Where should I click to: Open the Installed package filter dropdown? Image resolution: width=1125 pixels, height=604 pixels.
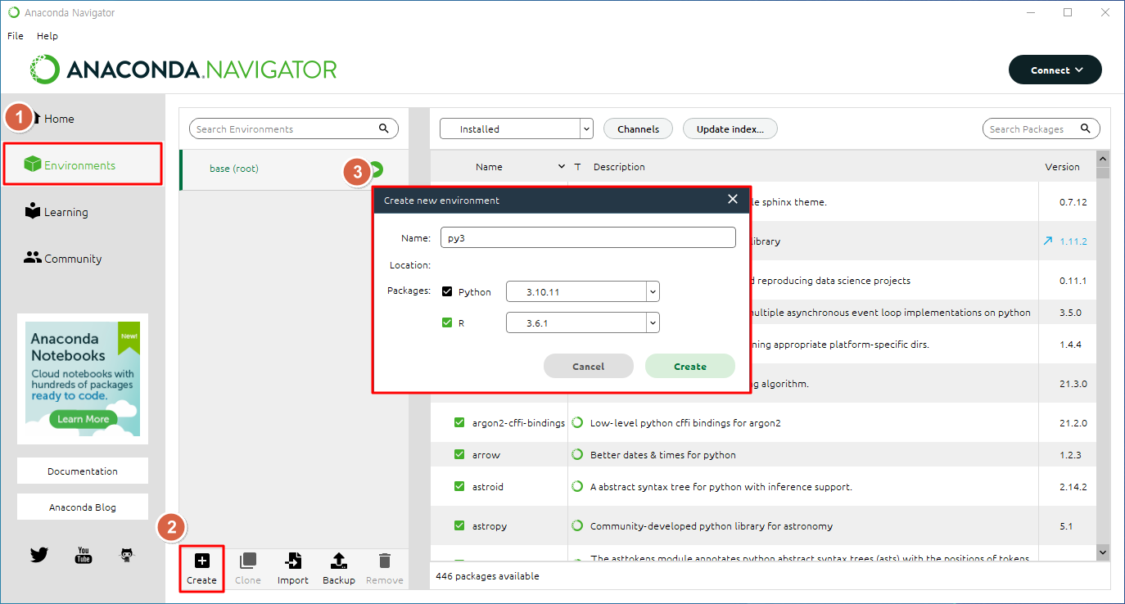[516, 129]
